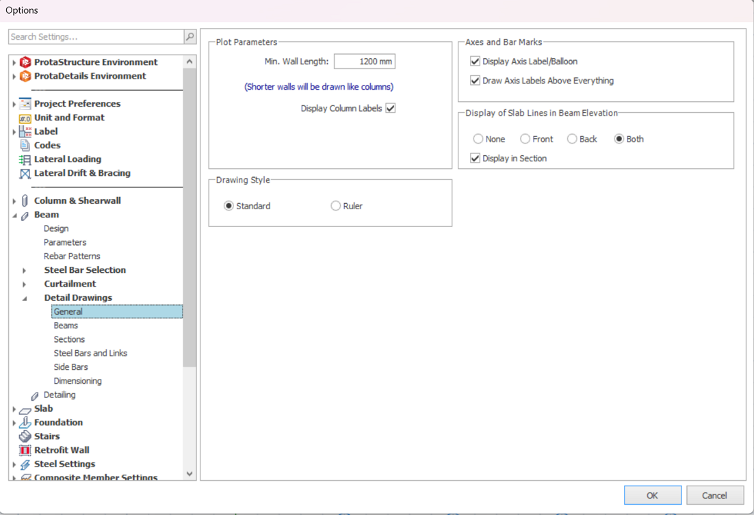Click the Cancel button
Image resolution: width=754 pixels, height=515 pixels.
[714, 495]
